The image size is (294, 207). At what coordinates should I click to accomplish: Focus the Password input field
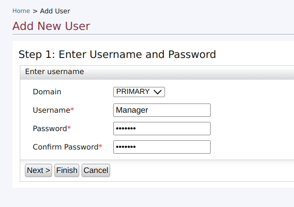[162, 128]
